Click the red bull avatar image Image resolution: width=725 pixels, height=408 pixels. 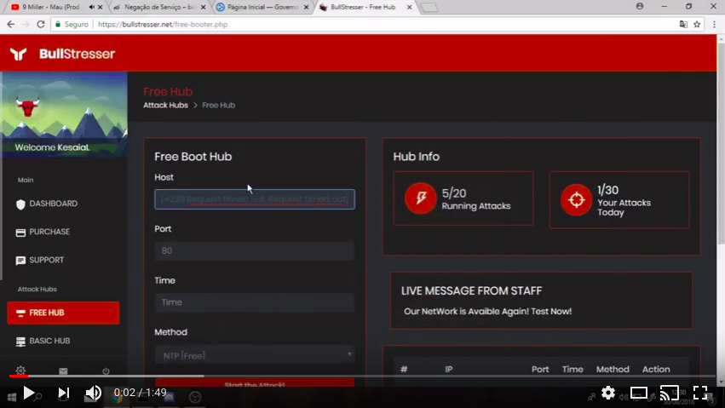[x=27, y=107]
